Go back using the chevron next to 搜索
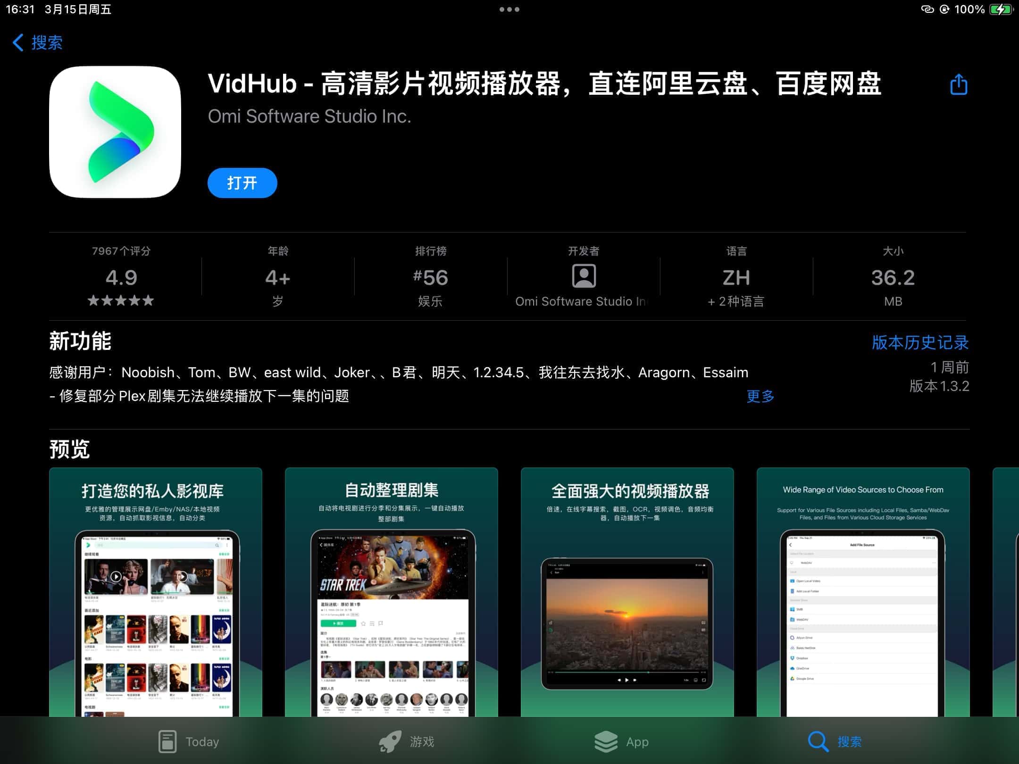Viewport: 1019px width, 764px height. coord(18,42)
